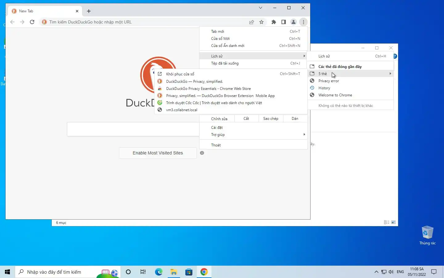Switch File Explorer to details view icon
Image resolution: width=444 pixels, height=278 pixels.
tap(386, 222)
